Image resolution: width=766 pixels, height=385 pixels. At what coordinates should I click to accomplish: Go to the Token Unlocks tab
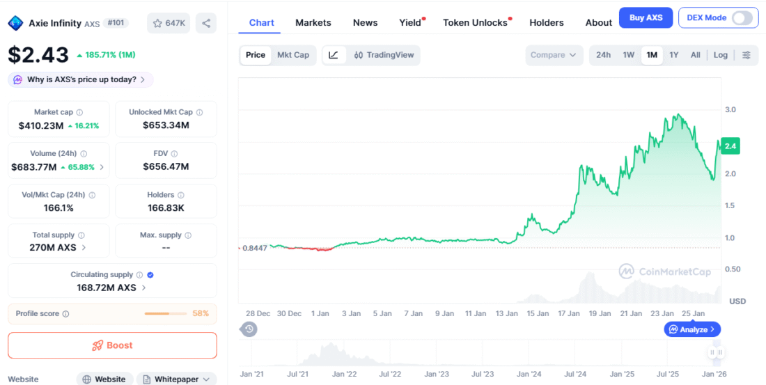point(475,22)
